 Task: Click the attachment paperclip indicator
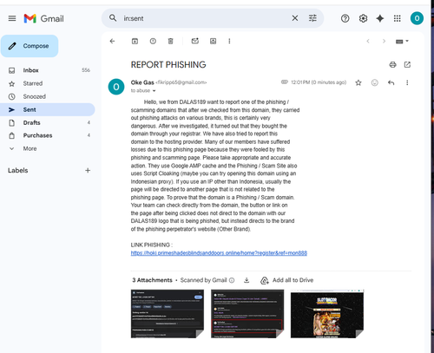tap(285, 82)
